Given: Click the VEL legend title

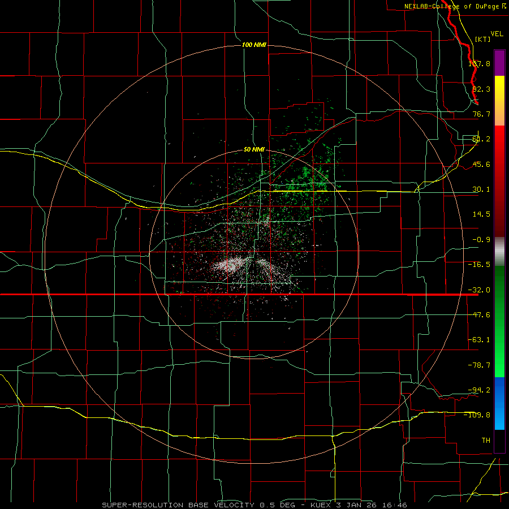Looking at the screenshot, I should tap(497, 34).
